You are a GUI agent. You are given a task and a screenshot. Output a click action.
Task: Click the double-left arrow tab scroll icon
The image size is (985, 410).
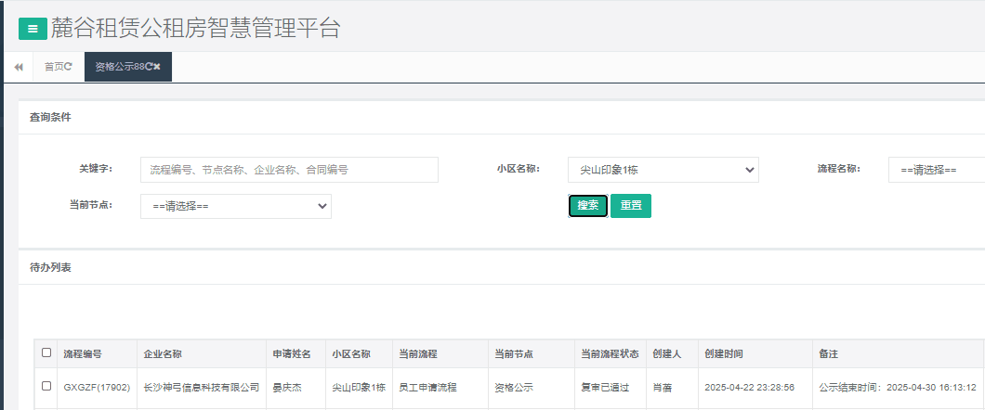click(x=19, y=67)
